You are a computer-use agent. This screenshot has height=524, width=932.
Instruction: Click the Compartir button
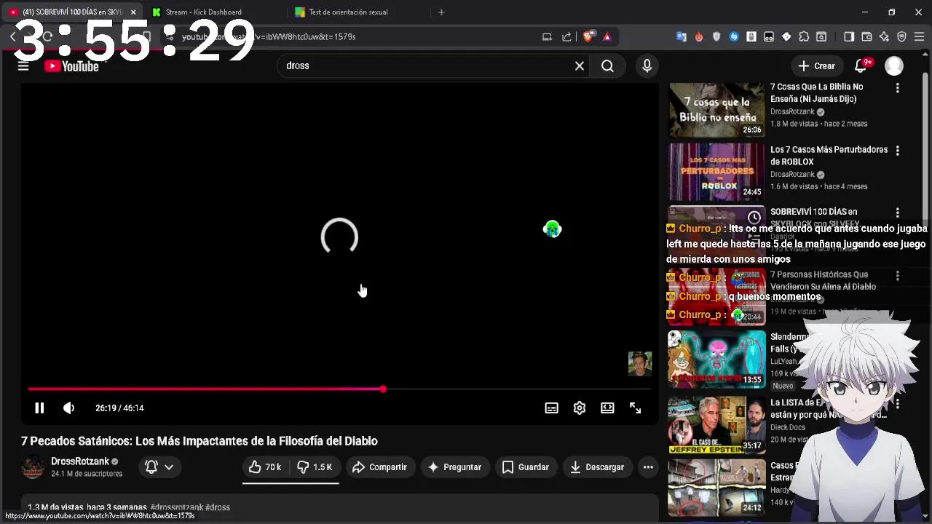(x=379, y=467)
